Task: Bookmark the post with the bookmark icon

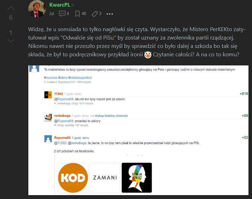Action: [x=77, y=14]
